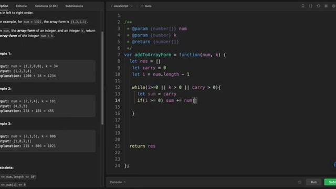Format code with the braces icon
336x189 pixels.
click(x=310, y=6)
